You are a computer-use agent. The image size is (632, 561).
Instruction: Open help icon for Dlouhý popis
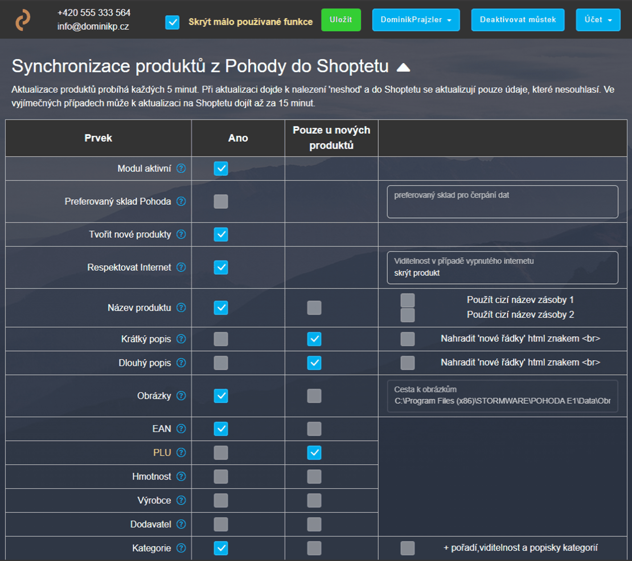[x=182, y=363]
